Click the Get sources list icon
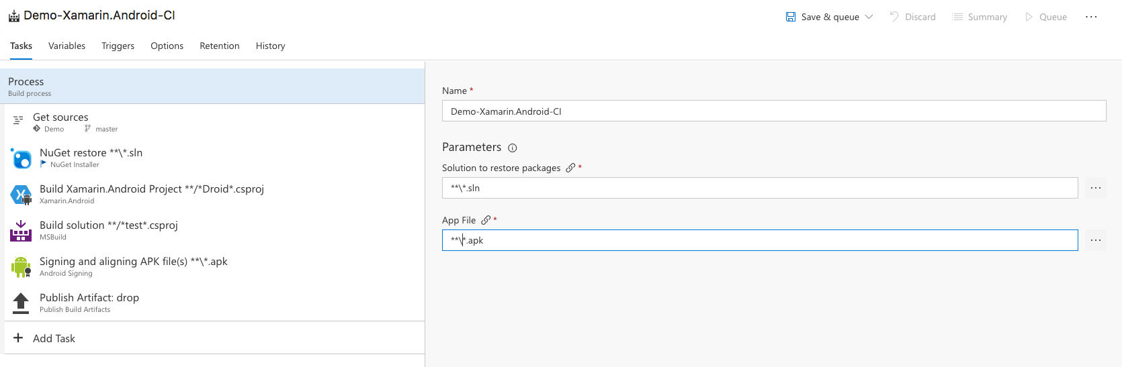 click(x=18, y=120)
